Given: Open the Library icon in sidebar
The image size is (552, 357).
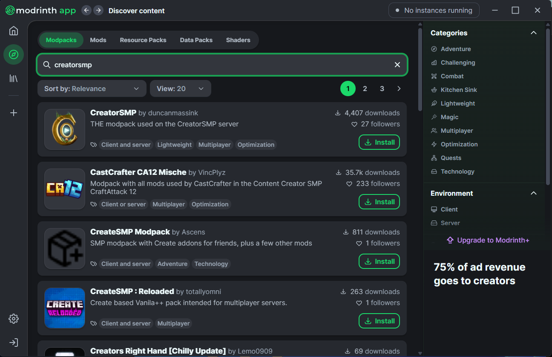Looking at the screenshot, I should click(x=14, y=78).
